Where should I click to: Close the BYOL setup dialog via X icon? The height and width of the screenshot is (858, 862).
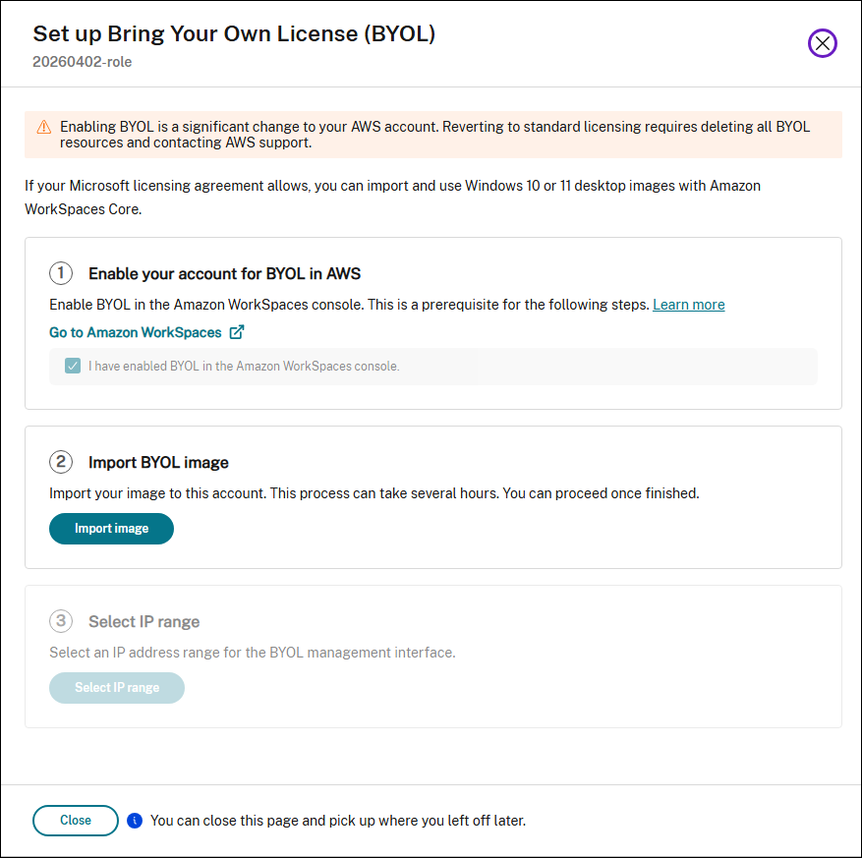pyautogui.click(x=822, y=43)
